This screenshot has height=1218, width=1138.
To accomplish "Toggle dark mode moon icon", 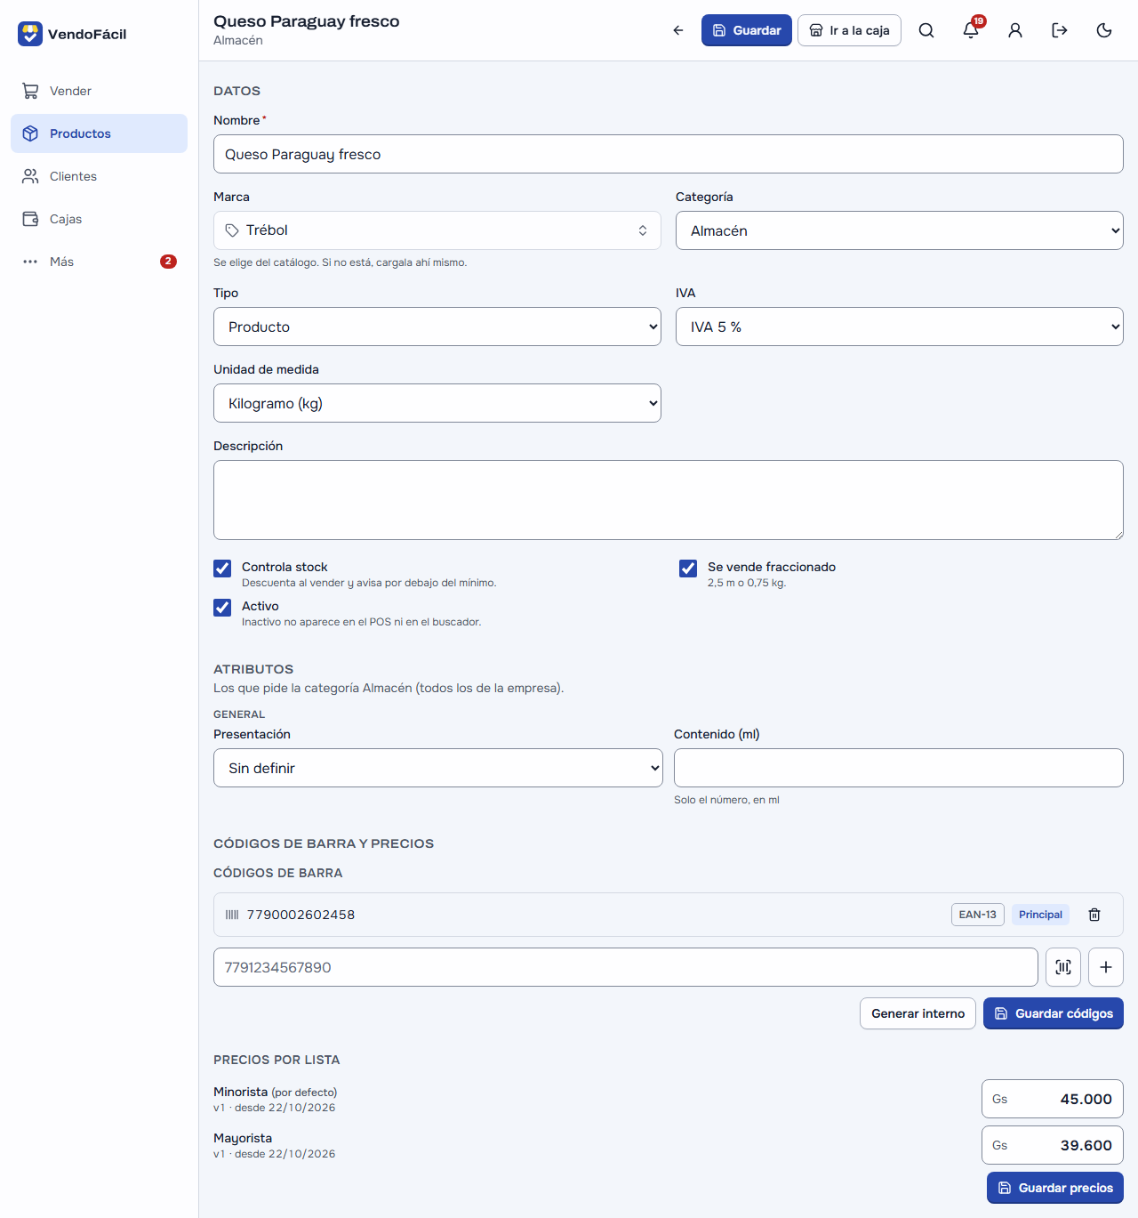I will pos(1104,30).
